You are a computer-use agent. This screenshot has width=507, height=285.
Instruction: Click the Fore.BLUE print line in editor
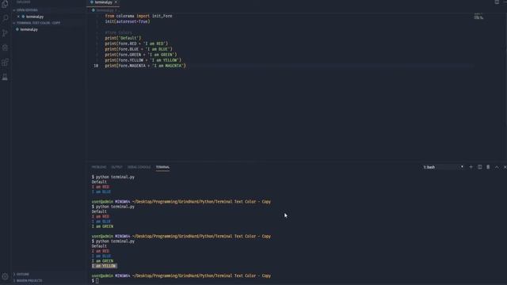(x=139, y=49)
